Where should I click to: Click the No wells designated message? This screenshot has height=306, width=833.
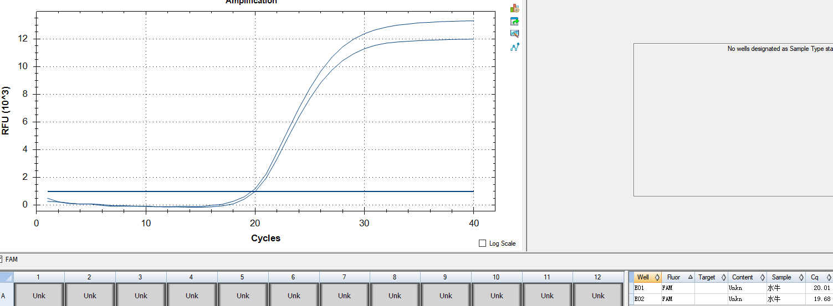(x=780, y=49)
